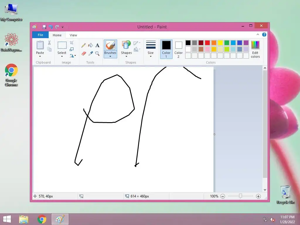Screen dimensions: 300x225
Task: Click the zoom slider handle
Action: click(241, 196)
